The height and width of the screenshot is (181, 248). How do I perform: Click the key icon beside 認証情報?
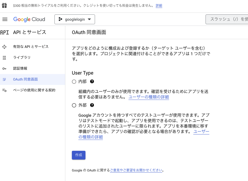[4, 69]
